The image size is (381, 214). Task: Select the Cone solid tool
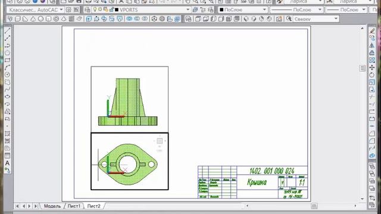(33, 18)
